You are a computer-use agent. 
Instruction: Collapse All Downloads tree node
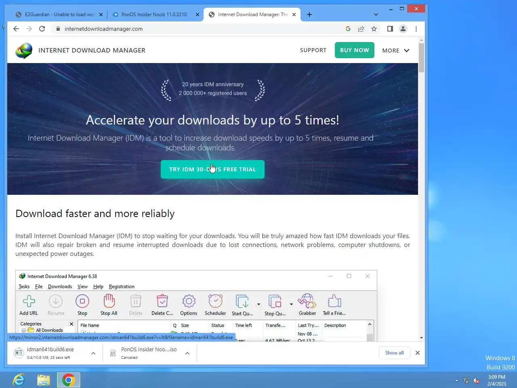[x=23, y=330]
